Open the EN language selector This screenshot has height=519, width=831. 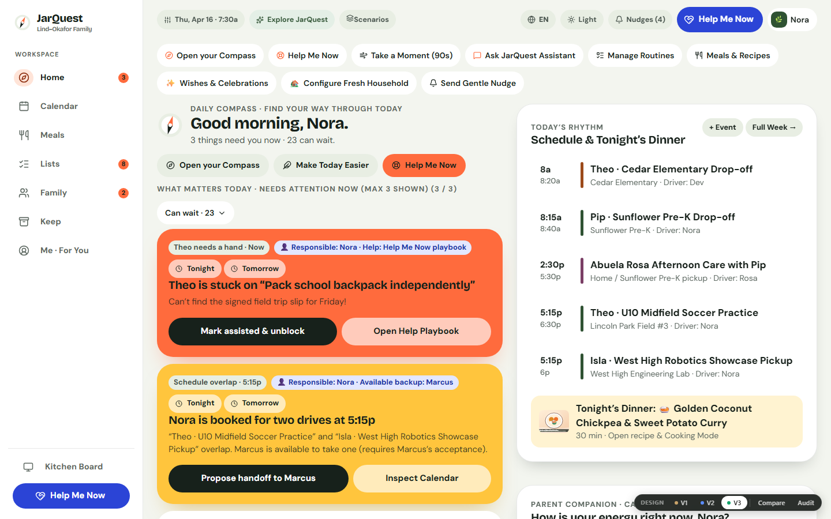pos(538,20)
